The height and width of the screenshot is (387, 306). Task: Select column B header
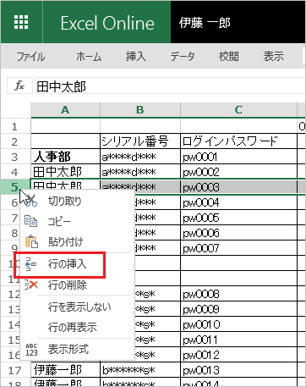[140, 110]
